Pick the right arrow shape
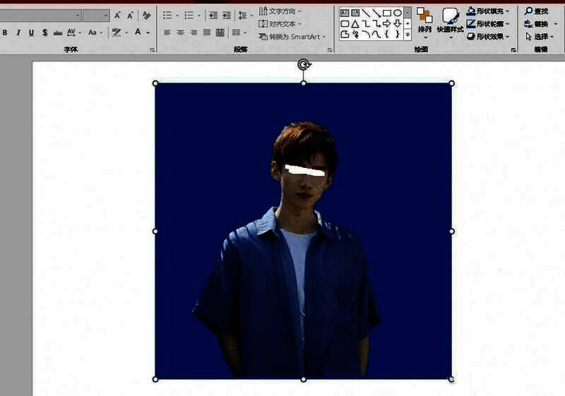Viewport: 565px width, 396px height. click(x=387, y=23)
